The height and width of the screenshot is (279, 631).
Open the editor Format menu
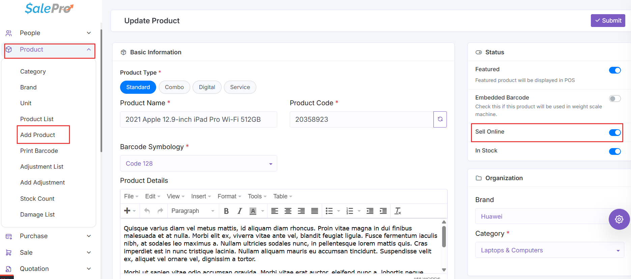click(229, 196)
